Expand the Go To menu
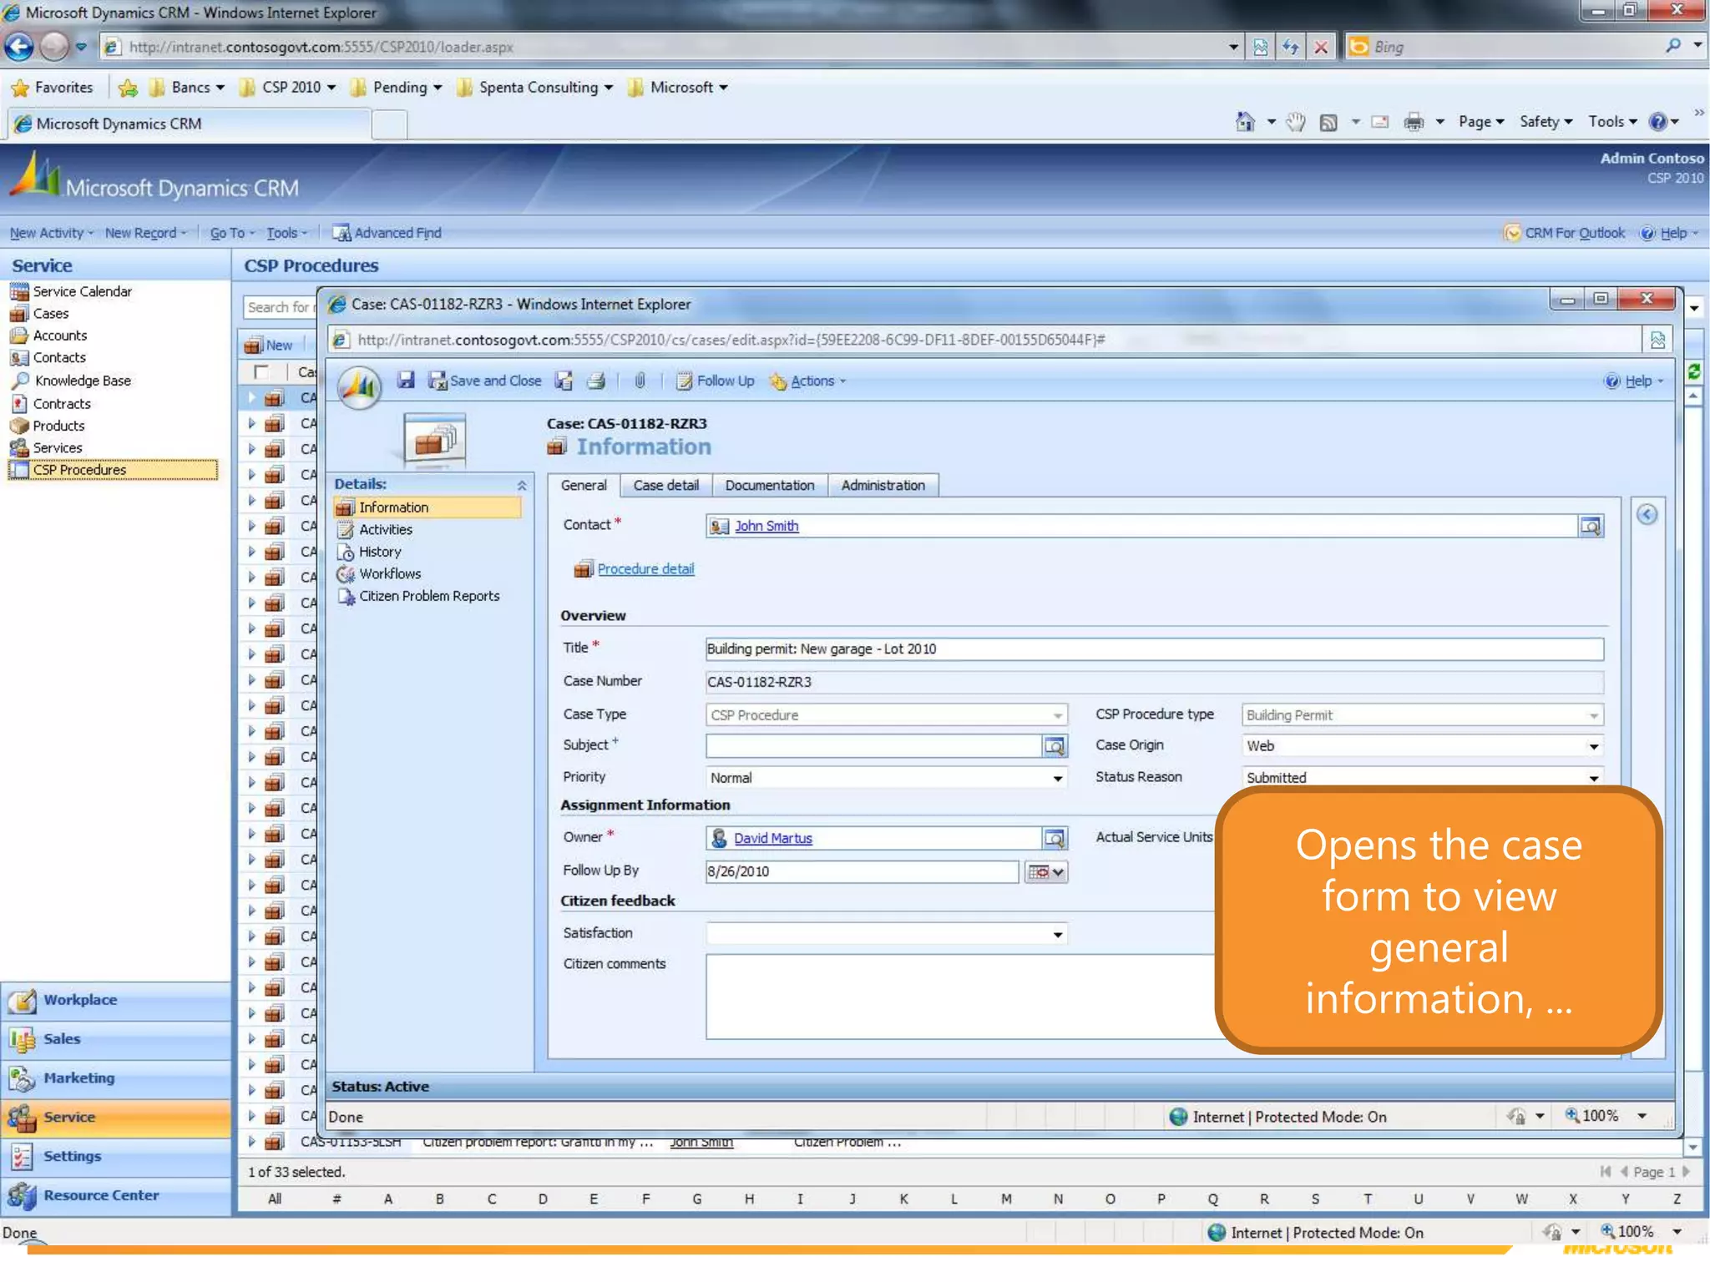The width and height of the screenshot is (1710, 1282). pyautogui.click(x=232, y=233)
